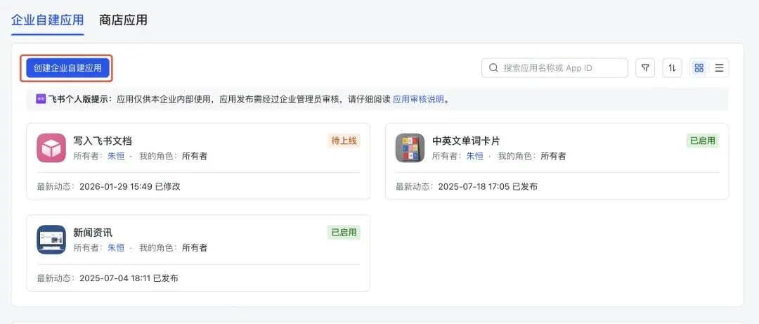Image resolution: width=759 pixels, height=324 pixels.
Task: Switch to list view layout
Action: (x=719, y=68)
